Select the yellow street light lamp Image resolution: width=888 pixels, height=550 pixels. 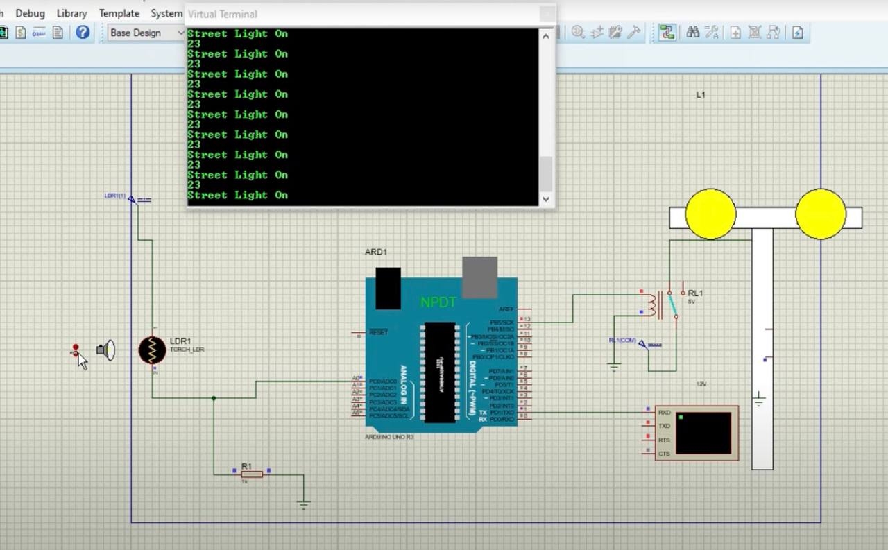pyautogui.click(x=711, y=215)
